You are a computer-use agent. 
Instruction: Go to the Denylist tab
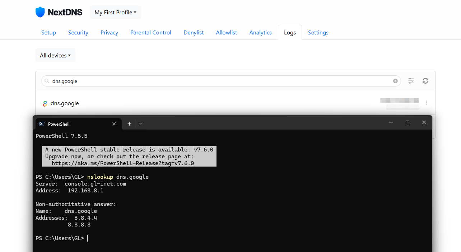(194, 32)
